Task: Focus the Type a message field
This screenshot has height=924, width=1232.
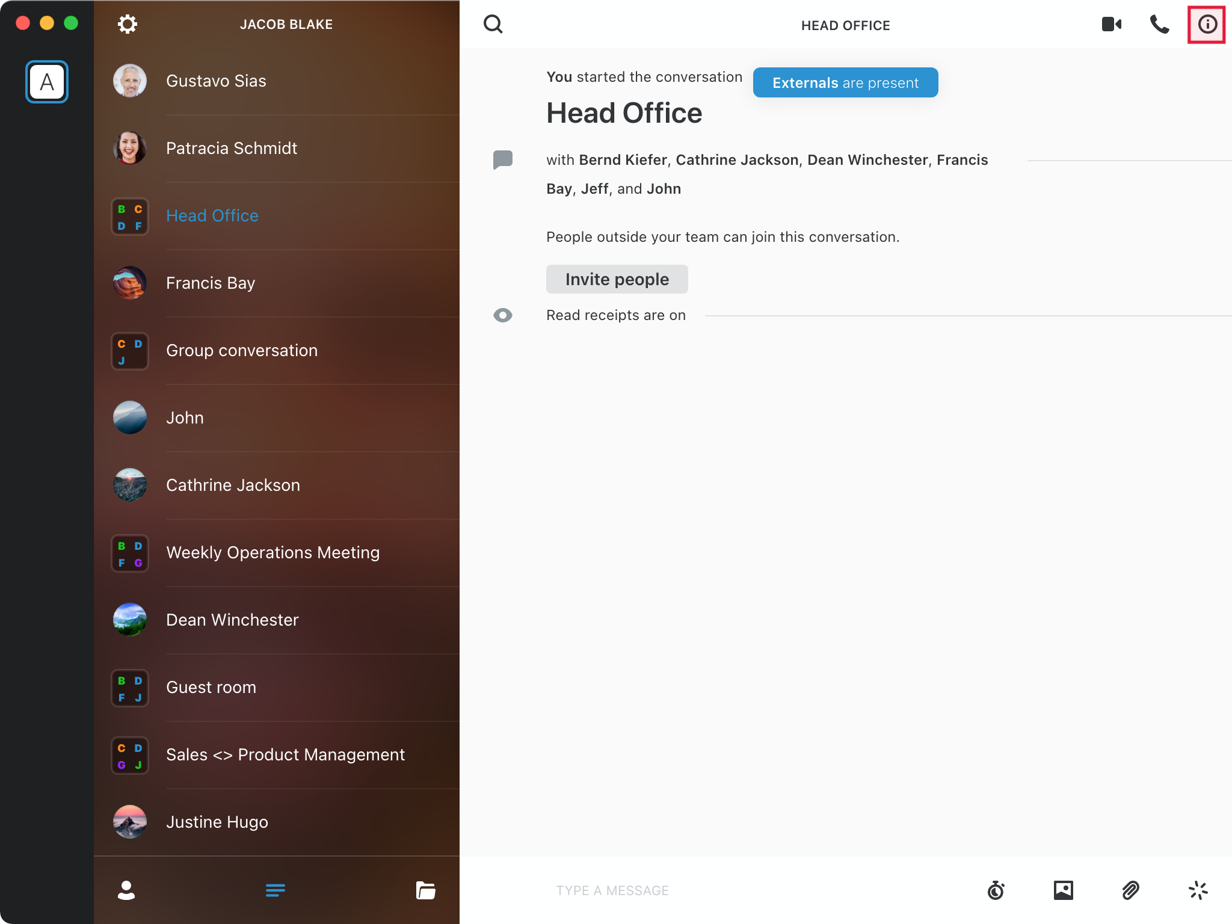Action: 758,890
